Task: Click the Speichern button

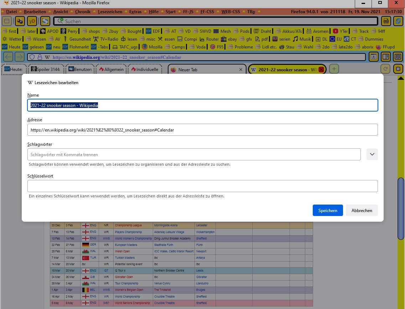Action: tap(327, 210)
